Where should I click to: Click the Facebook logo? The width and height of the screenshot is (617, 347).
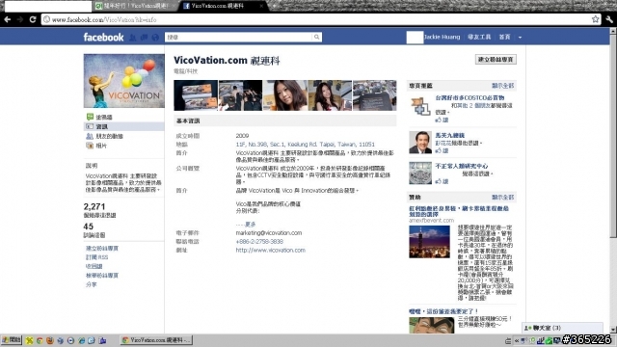pos(103,38)
